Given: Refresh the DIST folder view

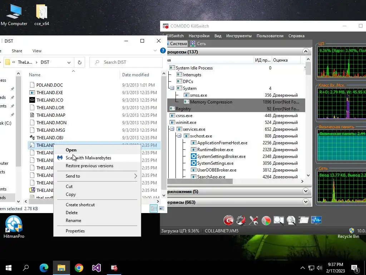Looking at the screenshot, I should click(80, 62).
